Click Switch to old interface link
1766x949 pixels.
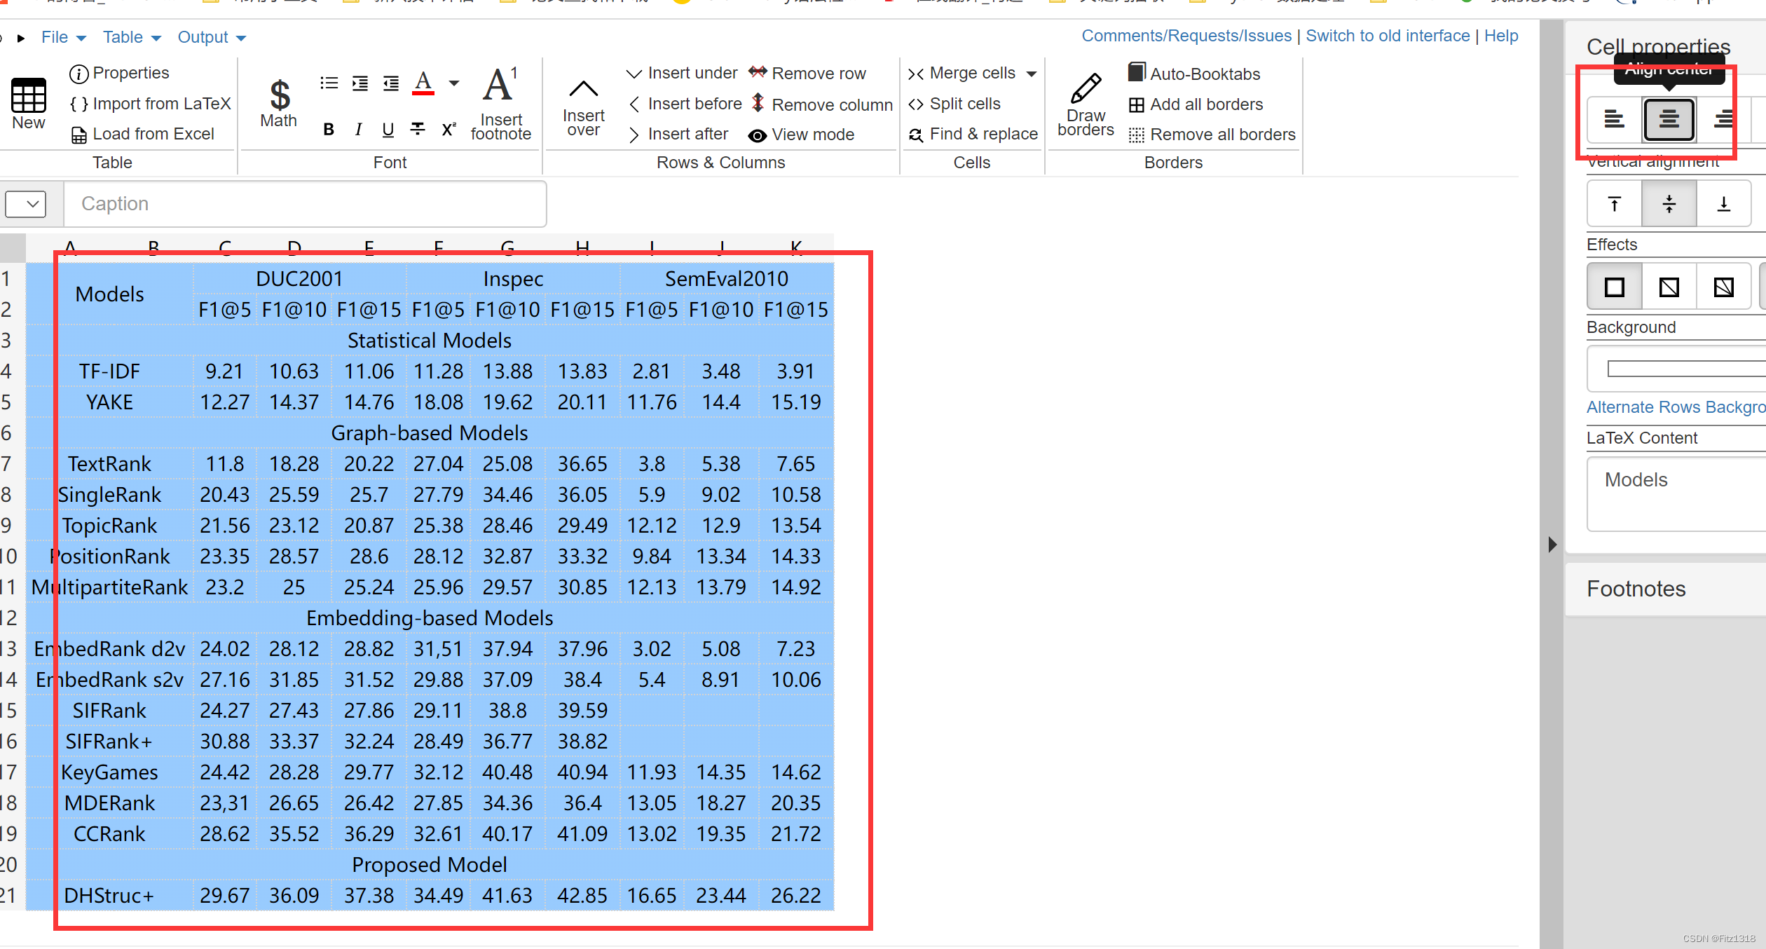tap(1387, 36)
